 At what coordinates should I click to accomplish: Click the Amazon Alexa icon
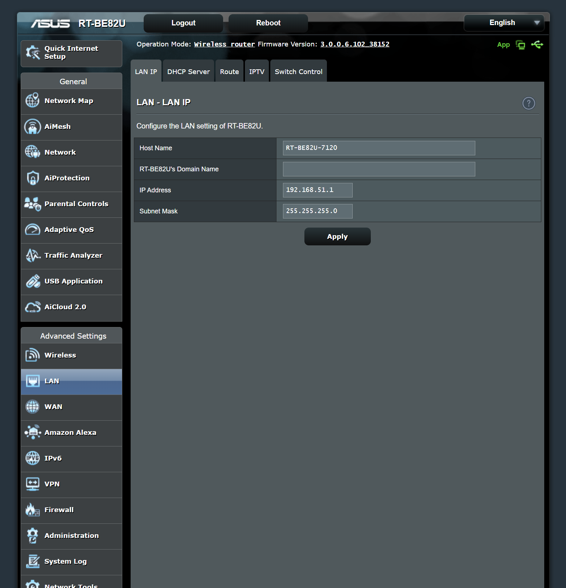point(33,432)
